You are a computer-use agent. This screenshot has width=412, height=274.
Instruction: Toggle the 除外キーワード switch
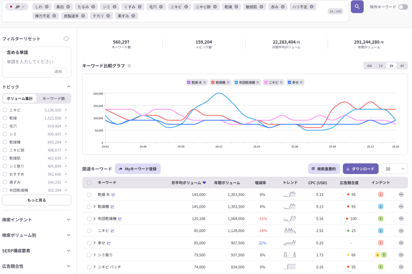[403, 7]
